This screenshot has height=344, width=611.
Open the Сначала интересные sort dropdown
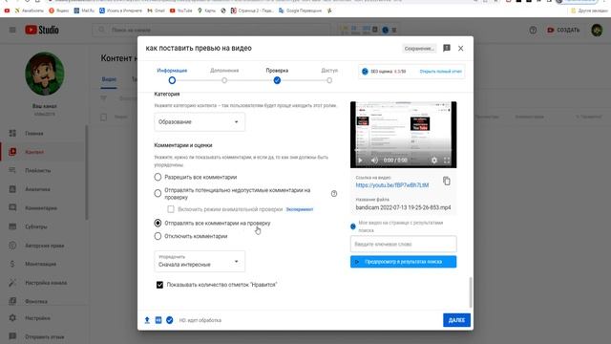point(200,261)
